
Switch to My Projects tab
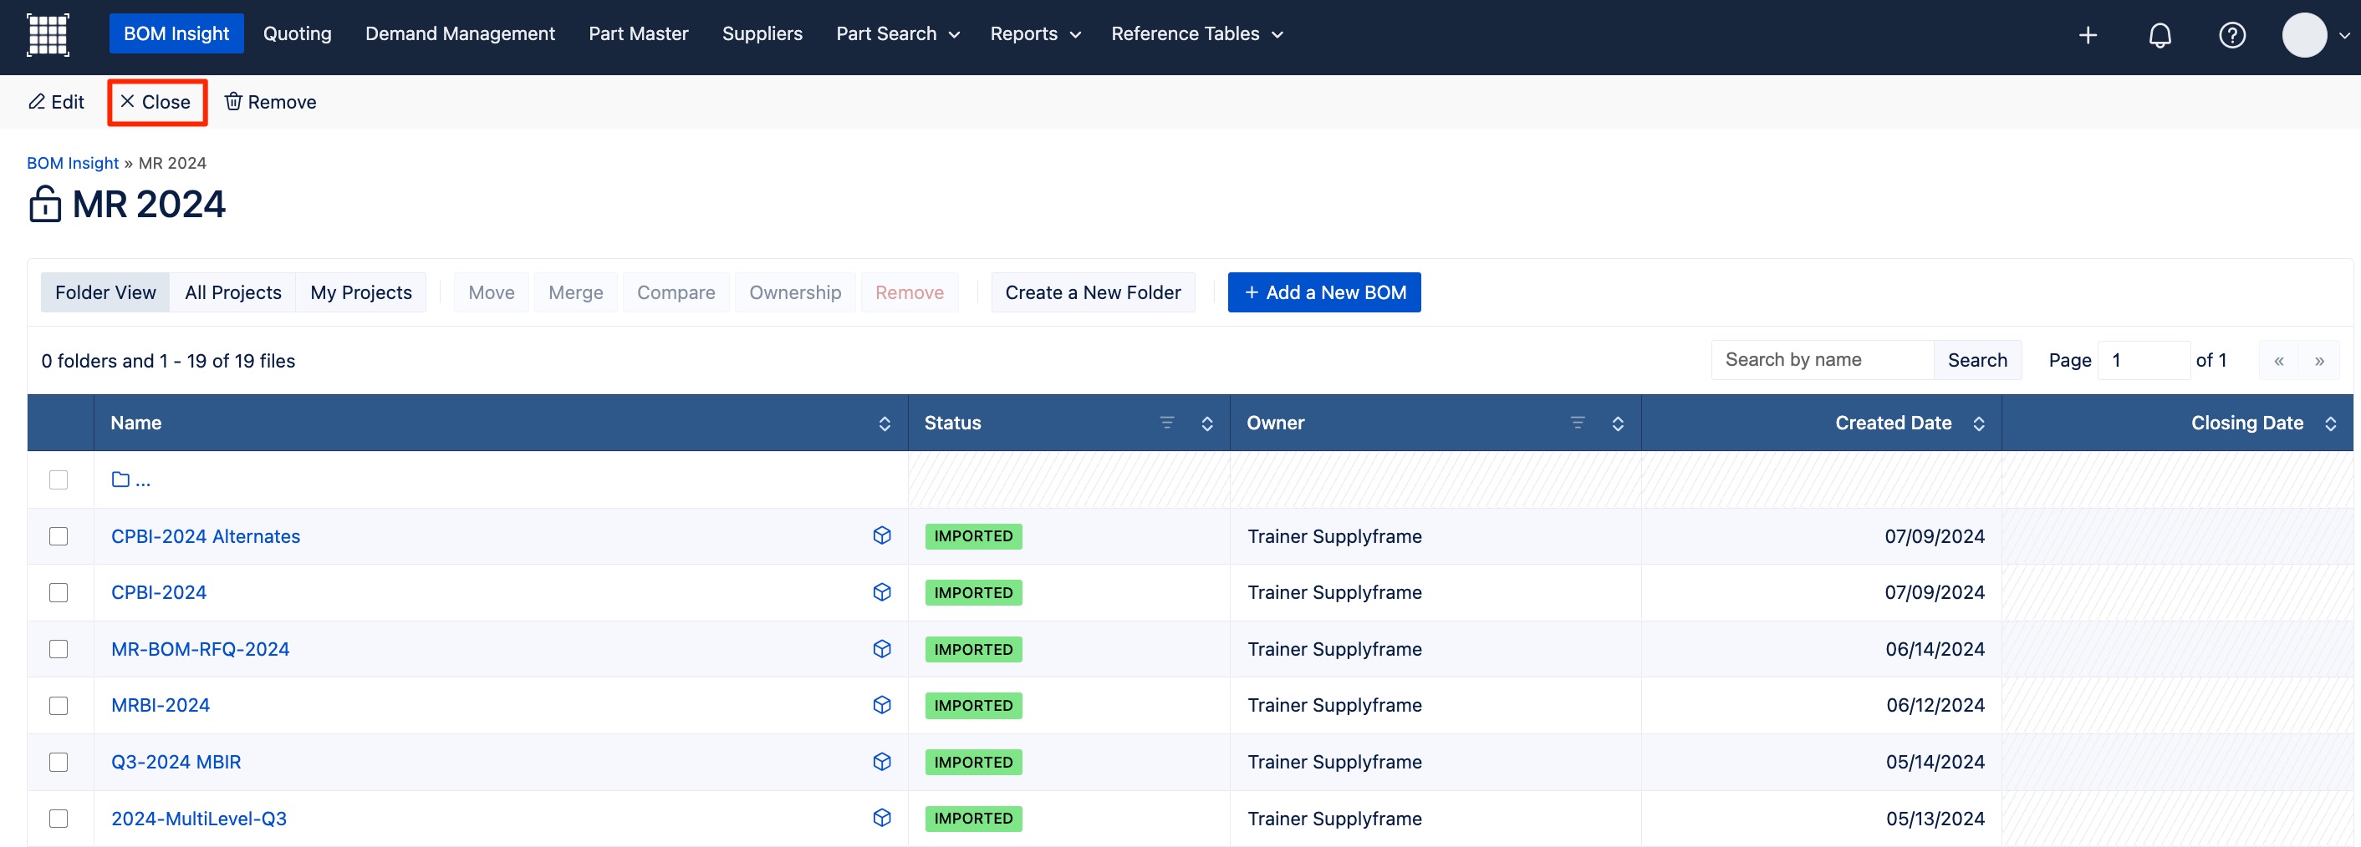tap(361, 293)
